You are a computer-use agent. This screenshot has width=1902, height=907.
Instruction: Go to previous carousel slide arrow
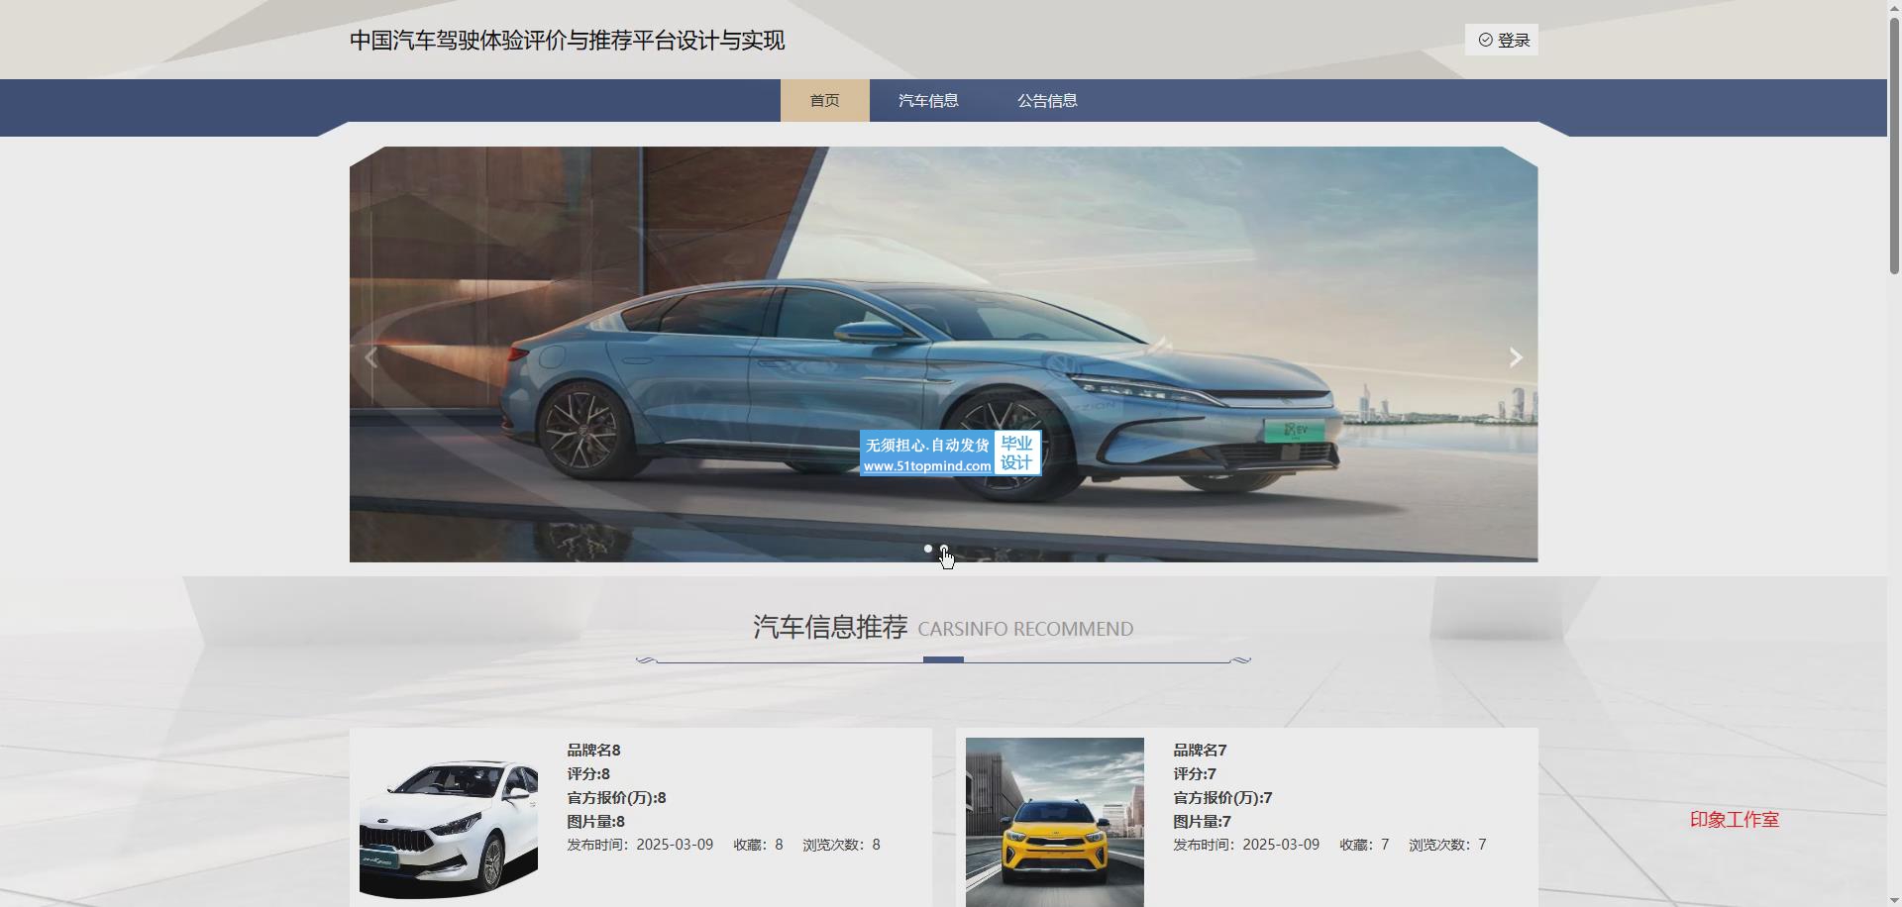pyautogui.click(x=371, y=357)
